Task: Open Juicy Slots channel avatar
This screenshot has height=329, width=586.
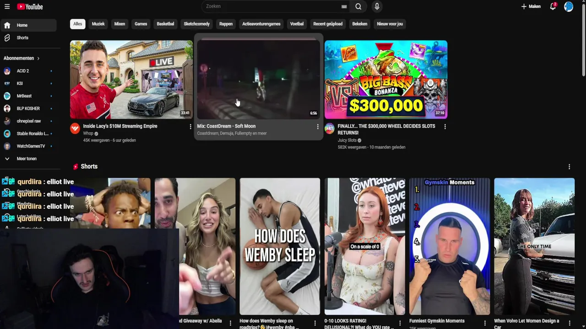Action: [330, 128]
